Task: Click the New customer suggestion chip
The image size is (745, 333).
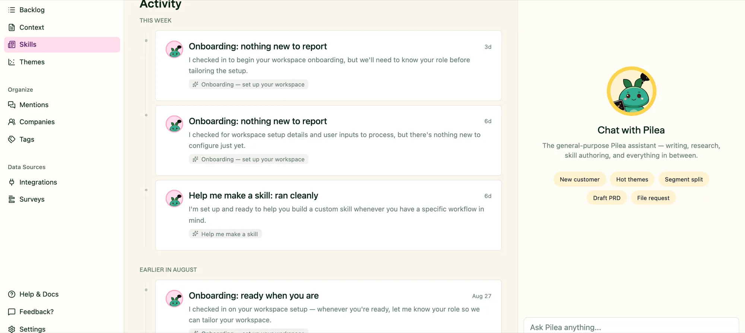Action: pyautogui.click(x=580, y=180)
